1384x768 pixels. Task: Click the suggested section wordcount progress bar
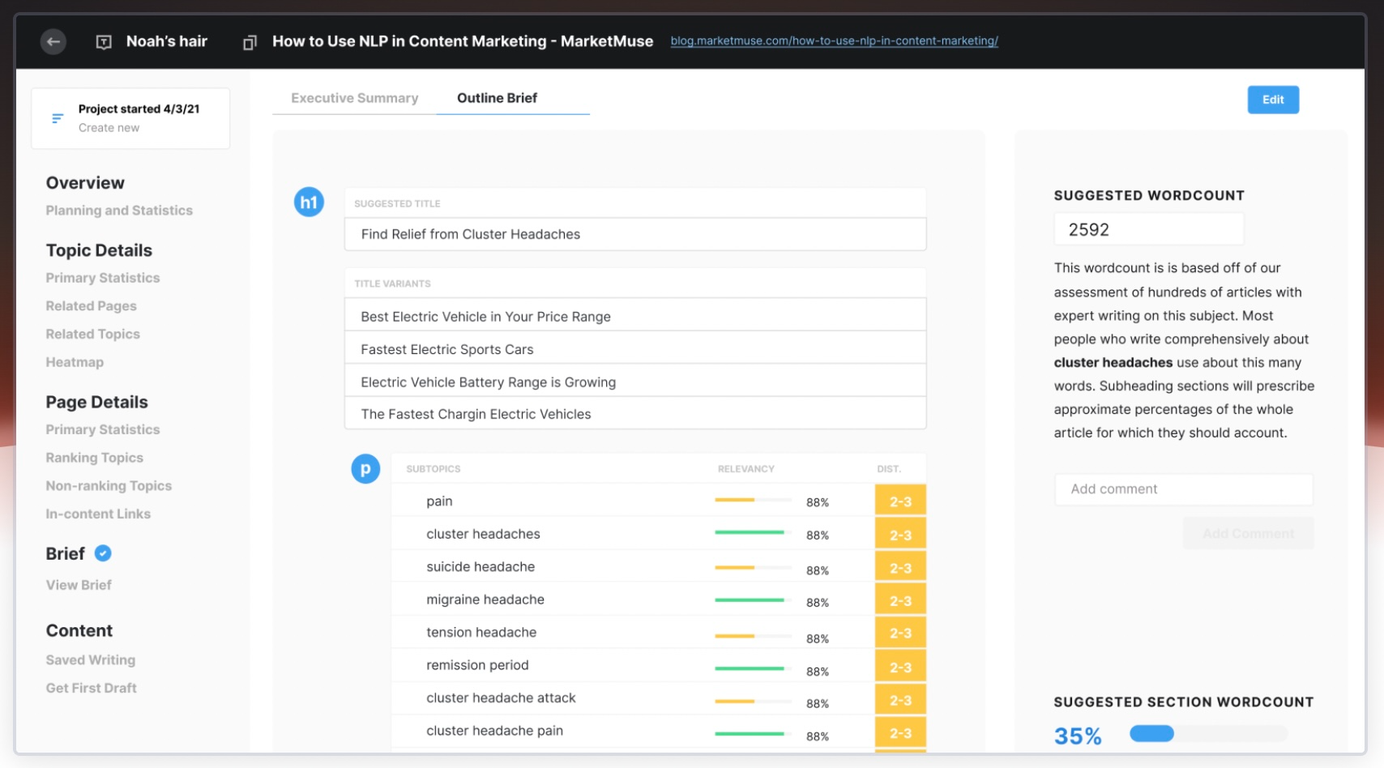click(x=1208, y=734)
